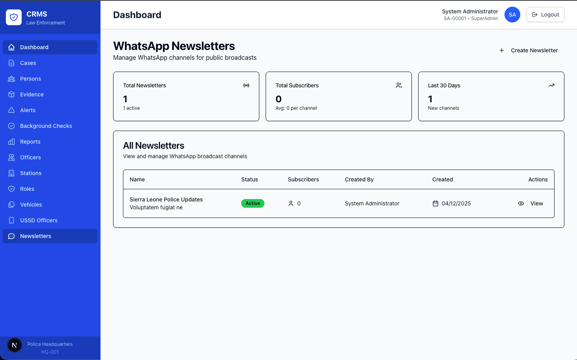This screenshot has height=360, width=577.
Task: Click the broadcast icon on Total Newsletters card
Action: [x=246, y=85]
